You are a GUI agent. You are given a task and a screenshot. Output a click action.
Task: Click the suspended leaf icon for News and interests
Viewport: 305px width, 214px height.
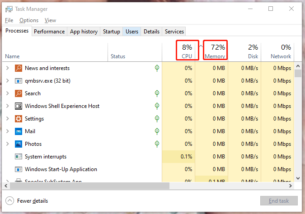(x=157, y=68)
